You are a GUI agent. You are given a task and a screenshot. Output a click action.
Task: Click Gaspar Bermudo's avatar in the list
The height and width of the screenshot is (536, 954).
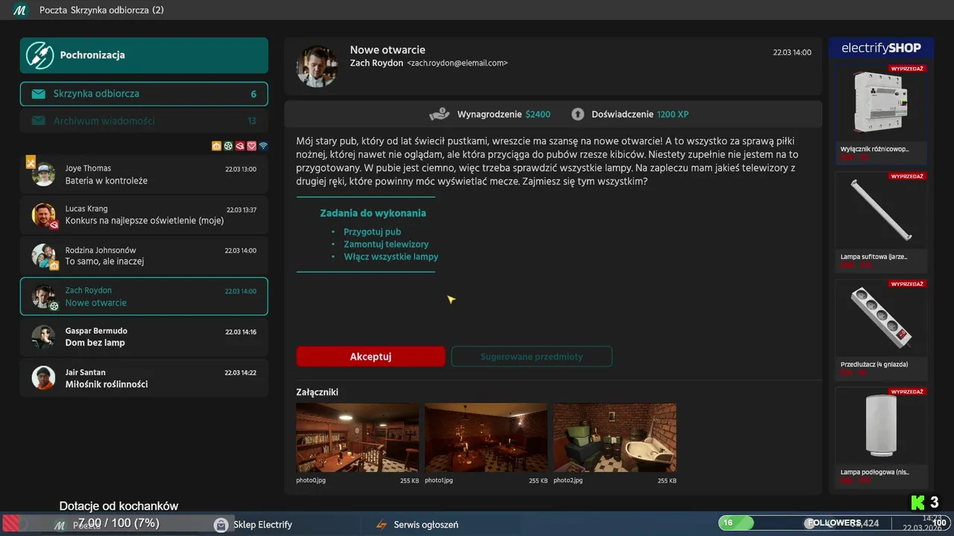tap(43, 336)
